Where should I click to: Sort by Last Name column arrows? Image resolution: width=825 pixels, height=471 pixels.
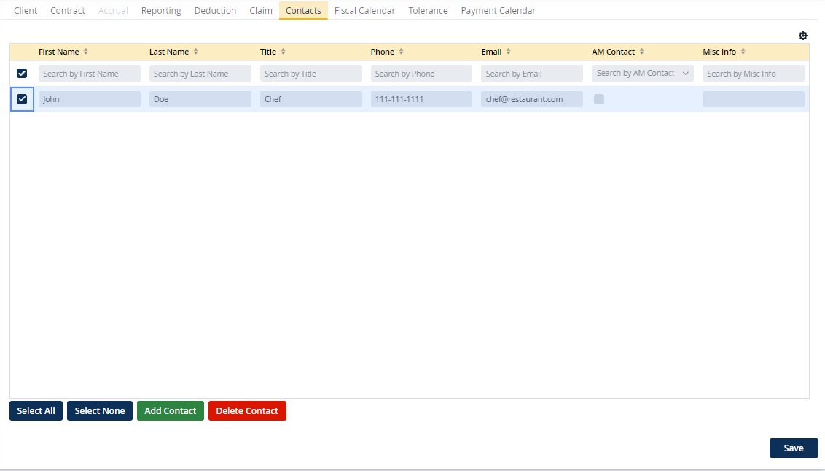tap(196, 52)
